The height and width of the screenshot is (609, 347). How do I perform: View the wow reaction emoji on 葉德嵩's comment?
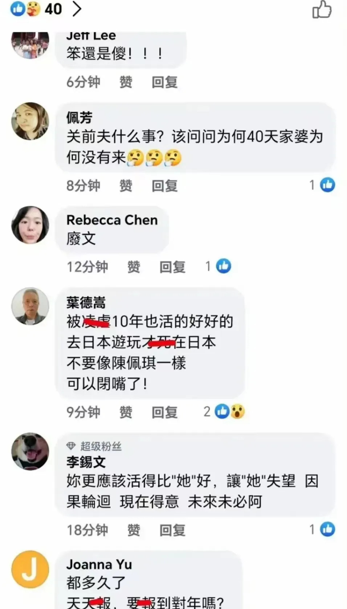coord(238,411)
